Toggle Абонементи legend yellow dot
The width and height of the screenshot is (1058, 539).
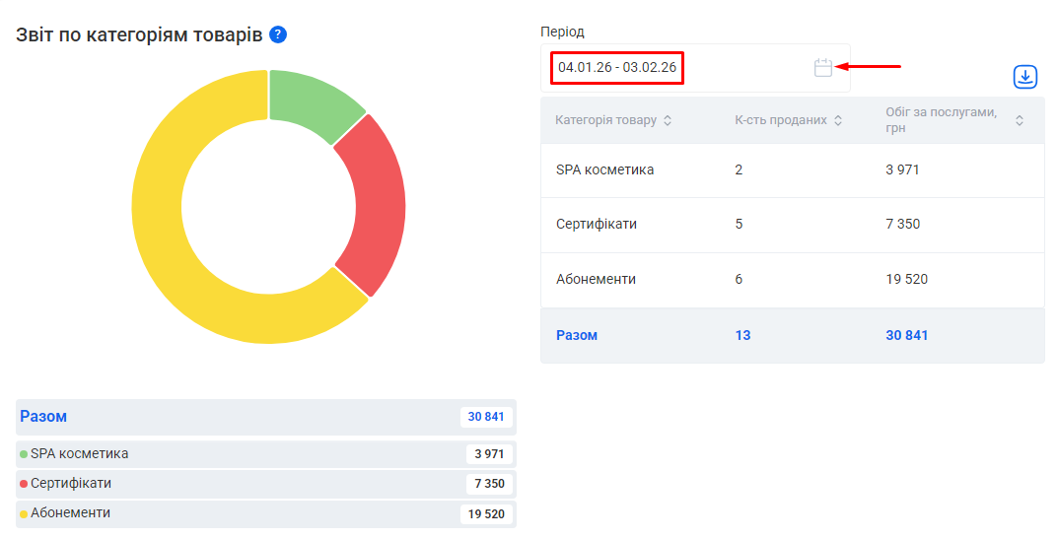click(24, 514)
